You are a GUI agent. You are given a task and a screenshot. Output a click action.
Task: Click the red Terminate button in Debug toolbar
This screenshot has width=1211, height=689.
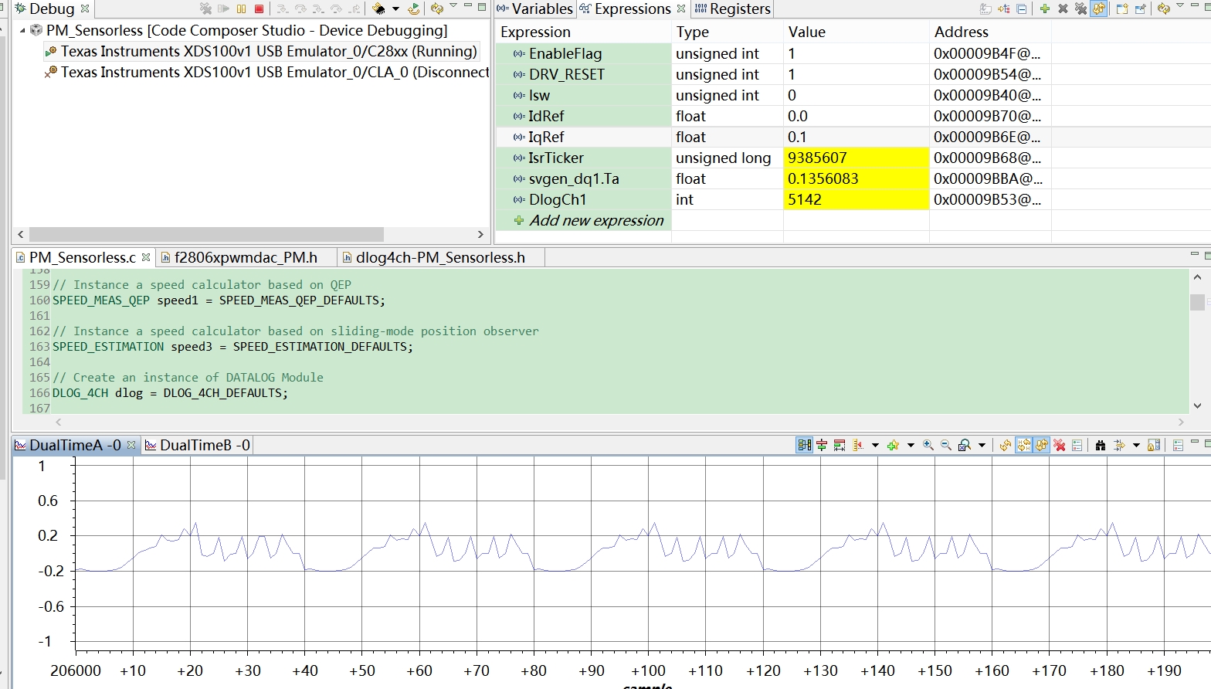(x=259, y=9)
